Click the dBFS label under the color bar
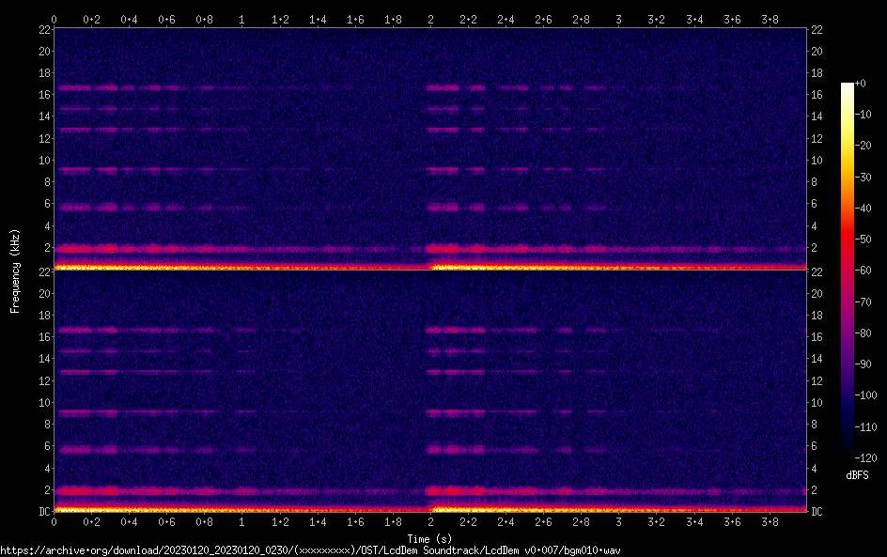The height and width of the screenshot is (557, 887). [857, 476]
